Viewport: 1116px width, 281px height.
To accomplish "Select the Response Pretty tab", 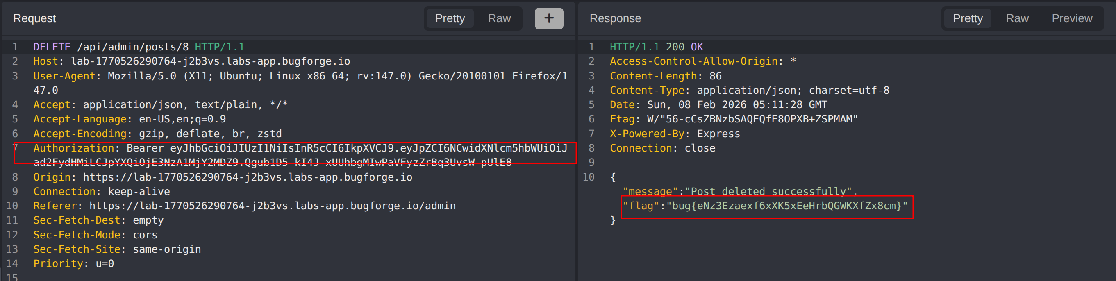I will click(x=967, y=18).
